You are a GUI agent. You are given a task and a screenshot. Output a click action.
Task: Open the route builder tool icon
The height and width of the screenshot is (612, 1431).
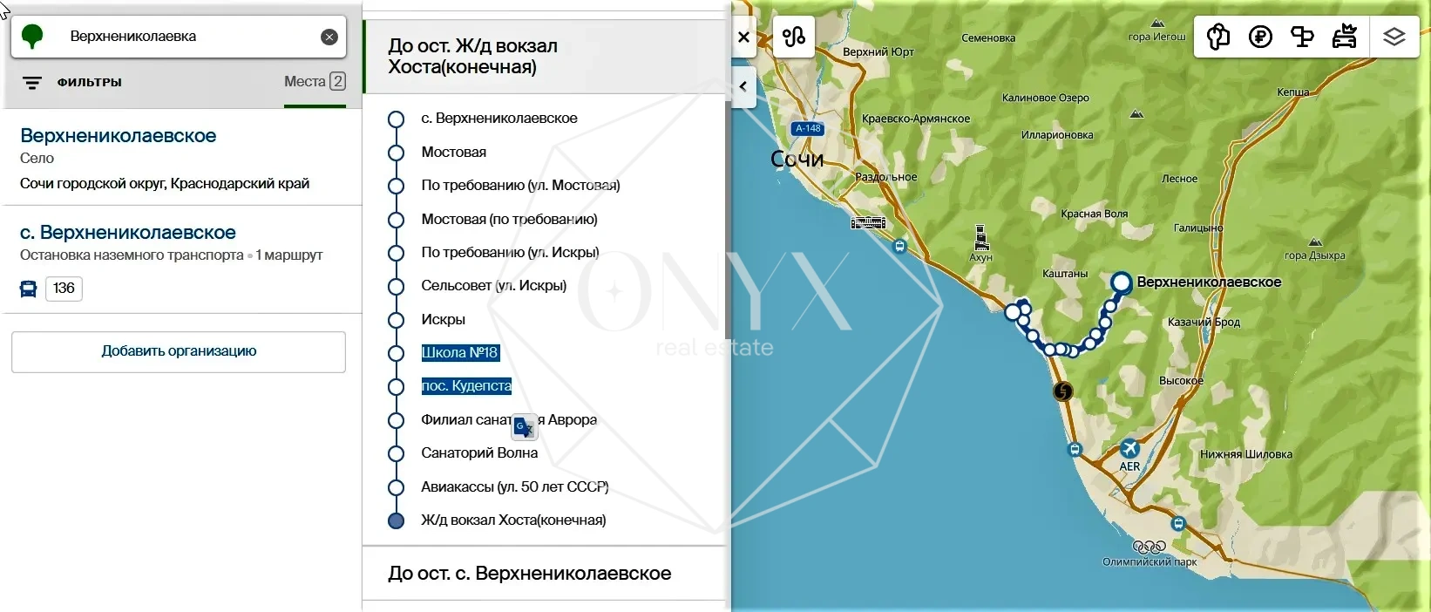[x=794, y=37]
